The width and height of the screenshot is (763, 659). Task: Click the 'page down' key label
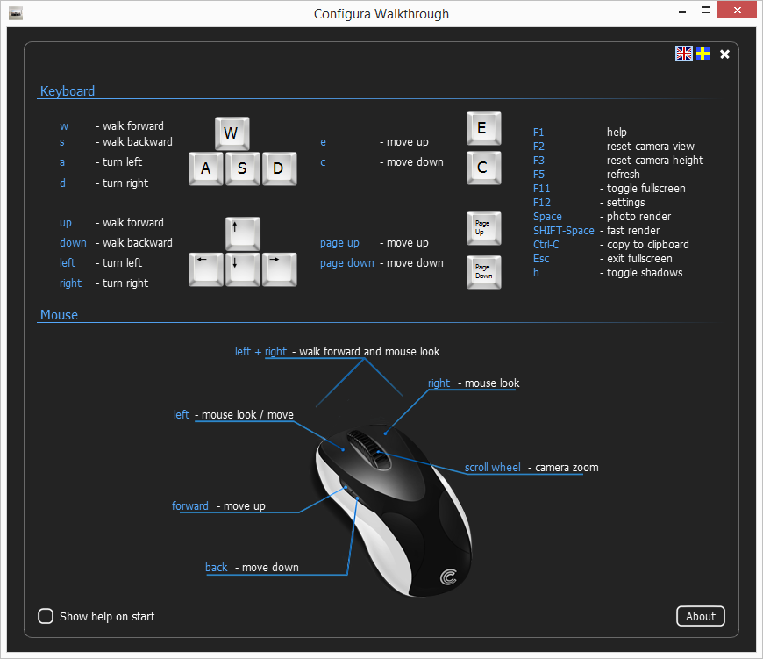347,263
